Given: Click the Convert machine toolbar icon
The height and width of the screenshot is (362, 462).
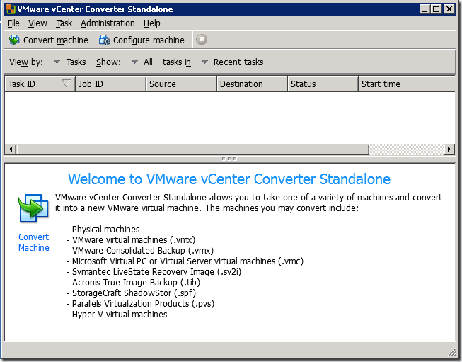Looking at the screenshot, I should coord(14,40).
